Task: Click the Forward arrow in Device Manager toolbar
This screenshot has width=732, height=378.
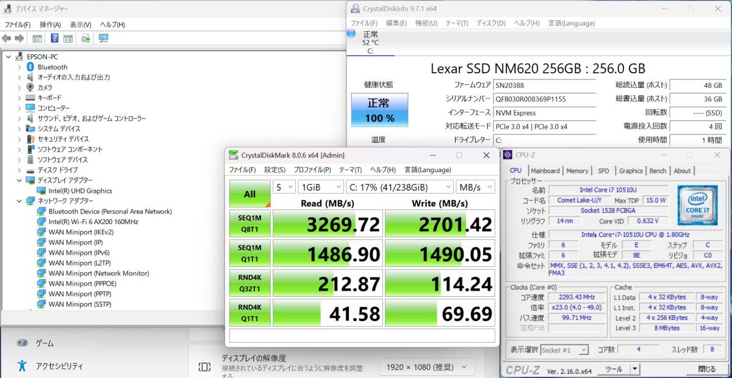Action: [x=19, y=38]
